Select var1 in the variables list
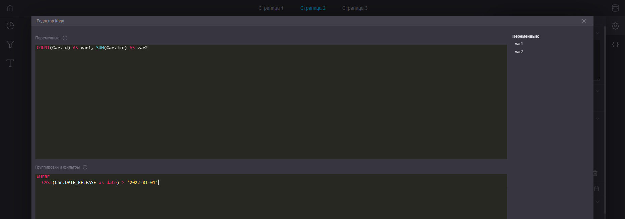 click(519, 44)
